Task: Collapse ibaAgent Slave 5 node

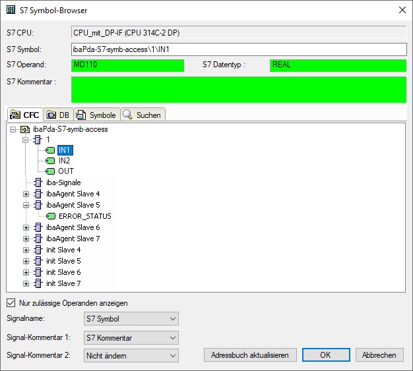Action: [26, 205]
